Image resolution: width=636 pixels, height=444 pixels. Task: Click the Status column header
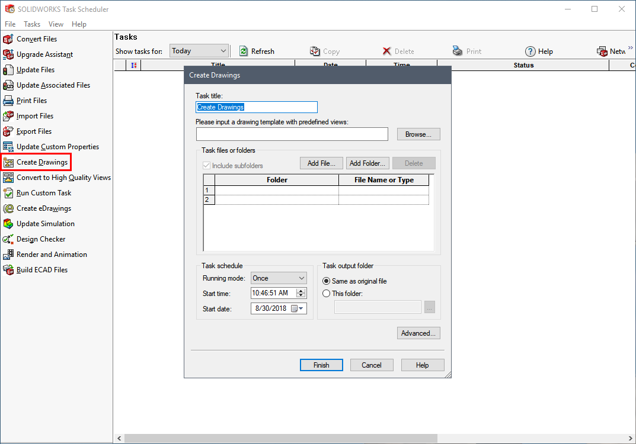point(523,65)
